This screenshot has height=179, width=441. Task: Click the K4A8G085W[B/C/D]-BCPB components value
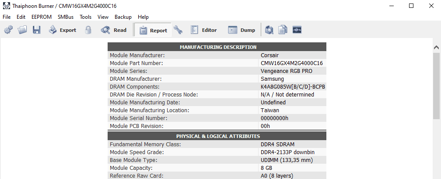point(293,87)
